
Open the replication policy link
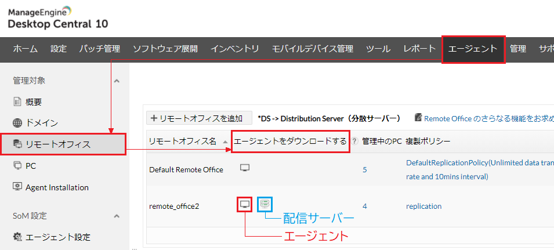coord(424,206)
